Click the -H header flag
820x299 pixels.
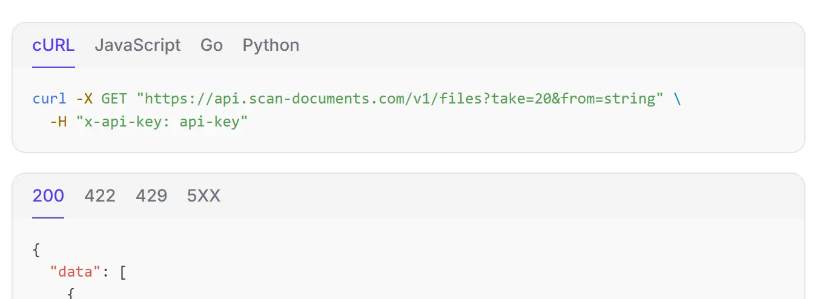pos(58,122)
